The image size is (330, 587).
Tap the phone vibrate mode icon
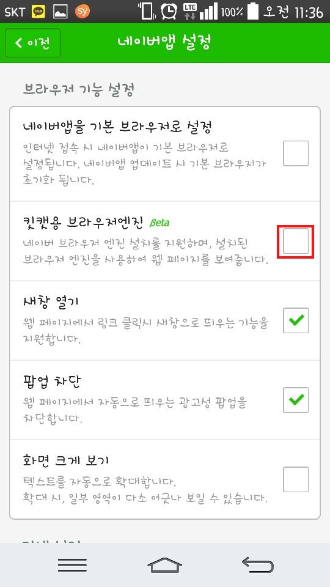click(x=147, y=11)
